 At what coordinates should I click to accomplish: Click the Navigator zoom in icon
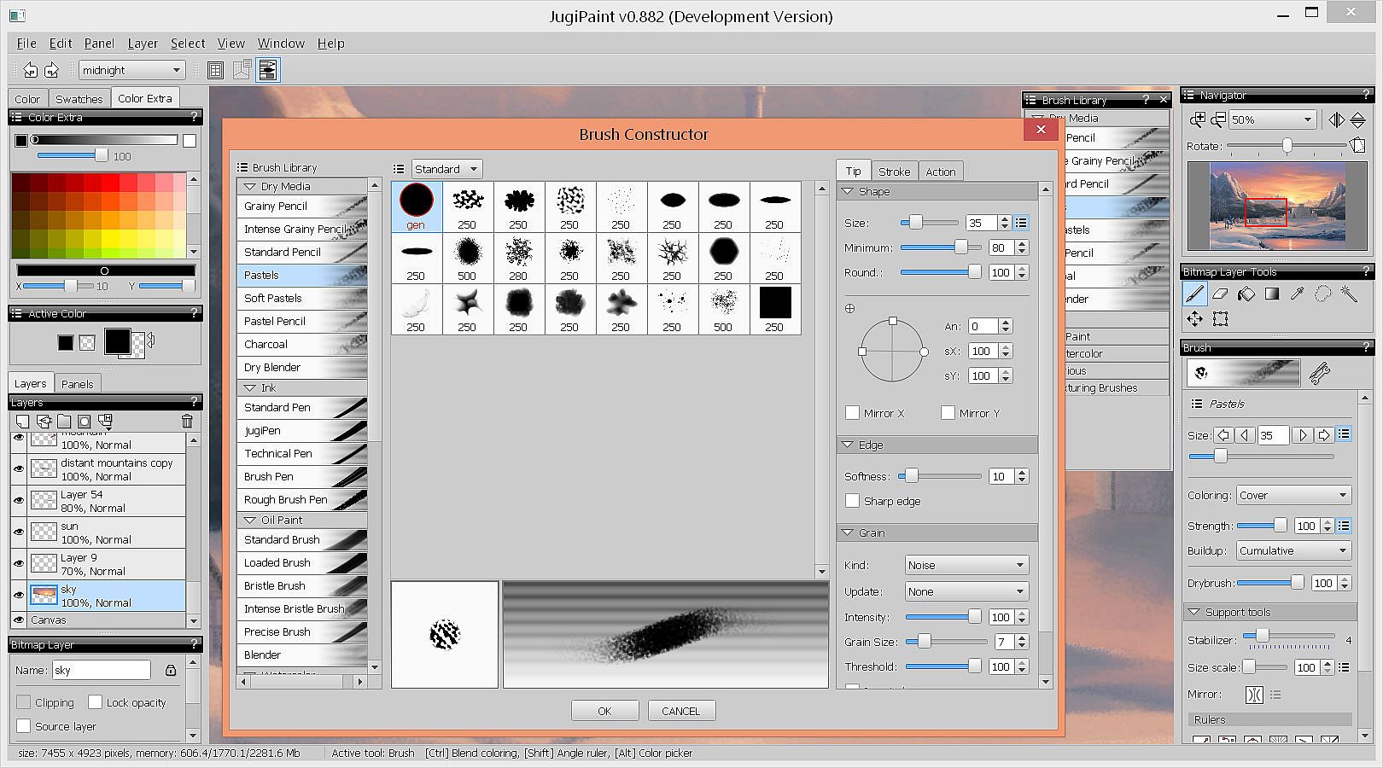click(1198, 119)
